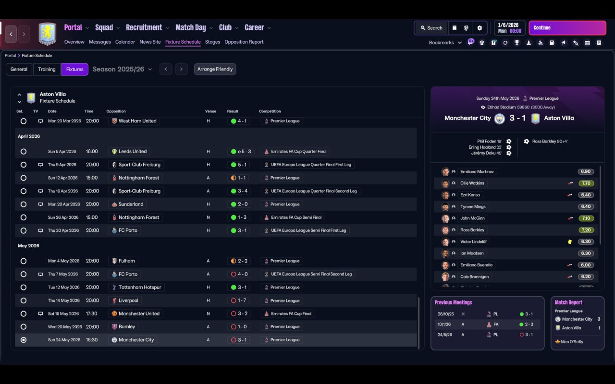Expand the Squad menu dropdown

tap(118, 28)
